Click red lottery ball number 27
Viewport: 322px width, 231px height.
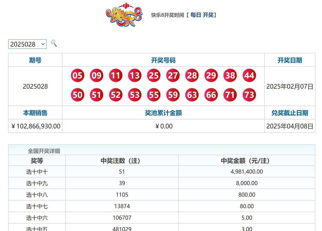[173, 75]
